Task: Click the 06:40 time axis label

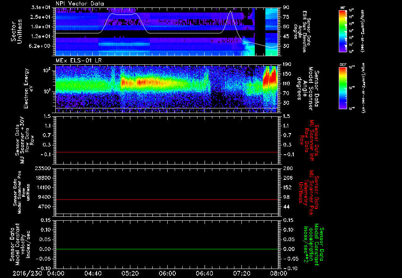Action: point(205,273)
